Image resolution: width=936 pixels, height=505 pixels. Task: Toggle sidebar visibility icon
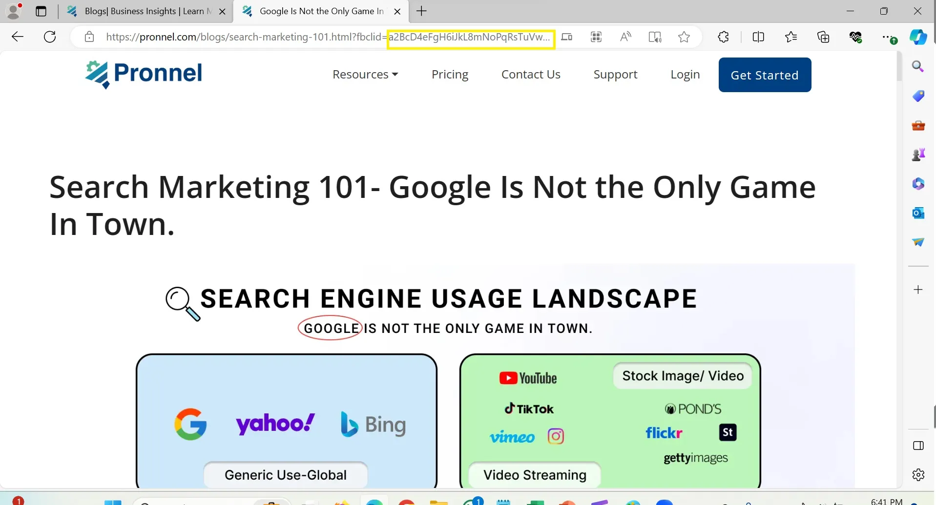(x=918, y=446)
